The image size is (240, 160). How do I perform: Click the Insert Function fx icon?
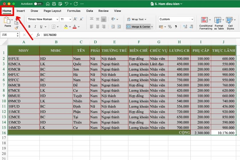[x=38, y=35]
